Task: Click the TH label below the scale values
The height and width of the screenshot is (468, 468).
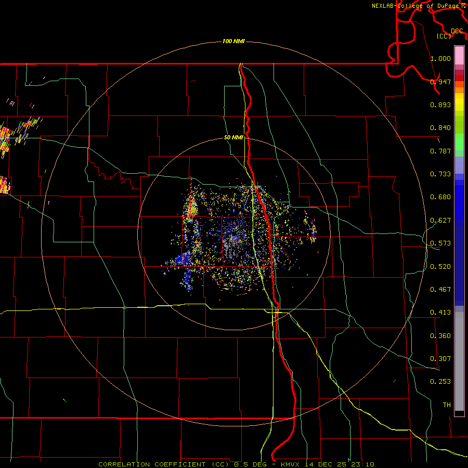Action: click(447, 405)
